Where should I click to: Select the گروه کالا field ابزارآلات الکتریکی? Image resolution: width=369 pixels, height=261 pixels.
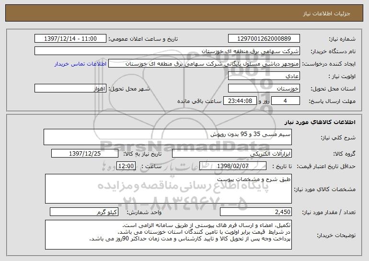[232, 154]
